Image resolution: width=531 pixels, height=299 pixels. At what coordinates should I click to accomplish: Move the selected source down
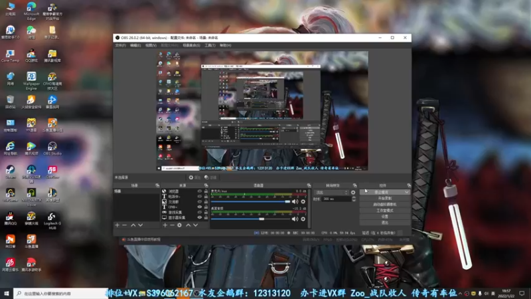(196, 225)
